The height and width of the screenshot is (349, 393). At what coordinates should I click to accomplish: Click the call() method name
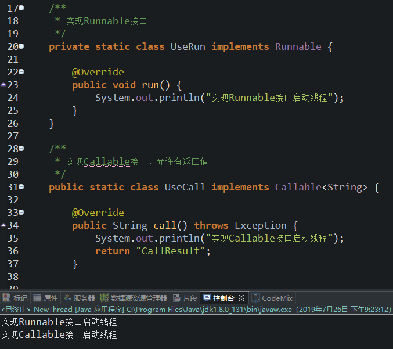(170, 225)
